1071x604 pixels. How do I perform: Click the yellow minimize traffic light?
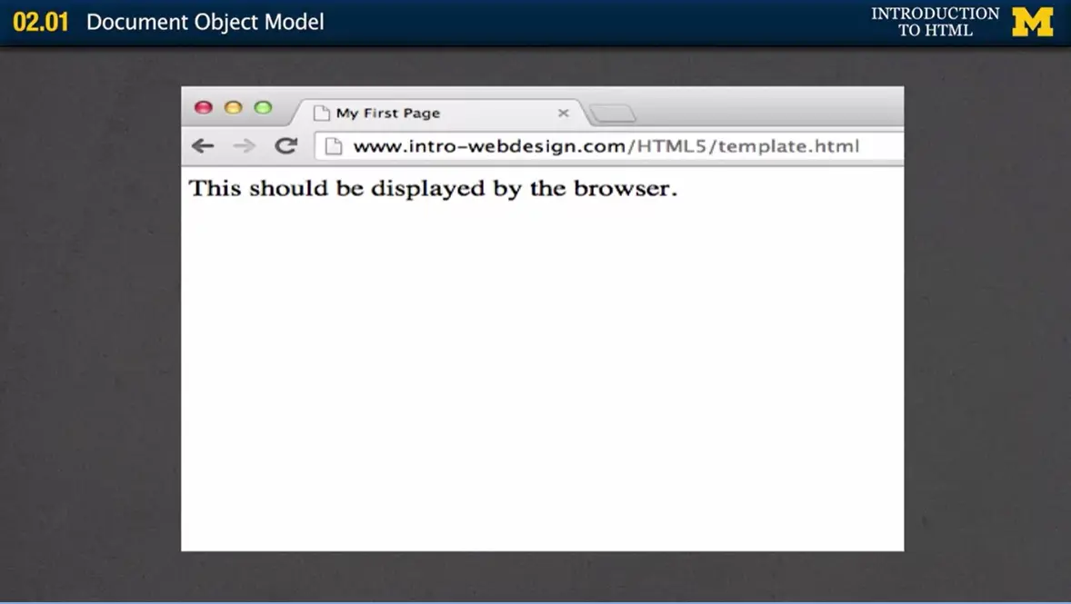233,107
